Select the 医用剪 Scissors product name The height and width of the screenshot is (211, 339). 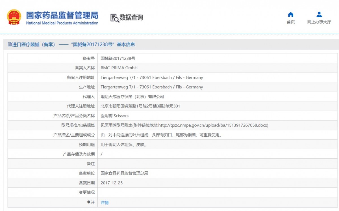114,116
